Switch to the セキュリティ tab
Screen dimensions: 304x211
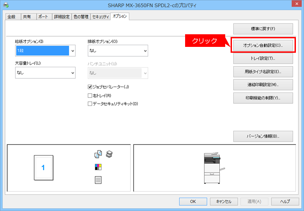point(100,17)
